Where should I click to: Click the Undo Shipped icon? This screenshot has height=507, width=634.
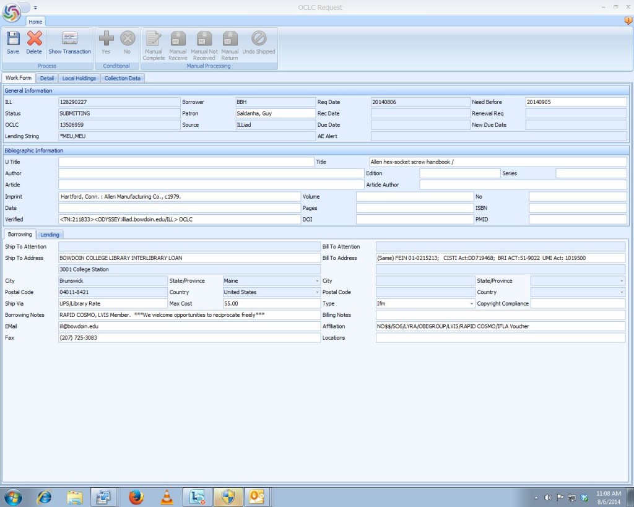click(x=259, y=39)
